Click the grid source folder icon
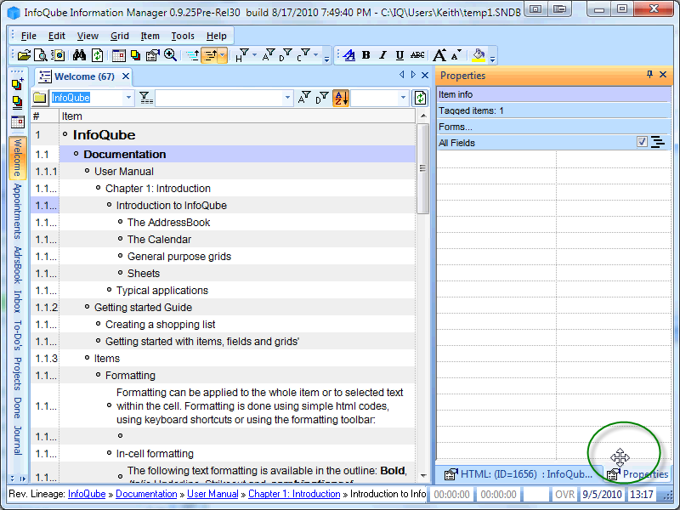Viewport: 680px width, 510px height. (39, 98)
